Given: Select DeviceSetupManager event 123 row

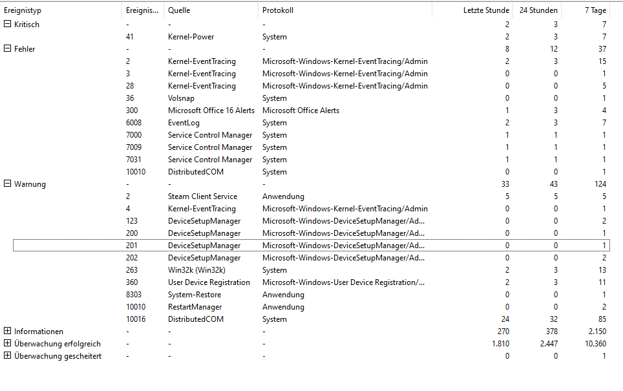Looking at the screenshot, I should point(311,221).
